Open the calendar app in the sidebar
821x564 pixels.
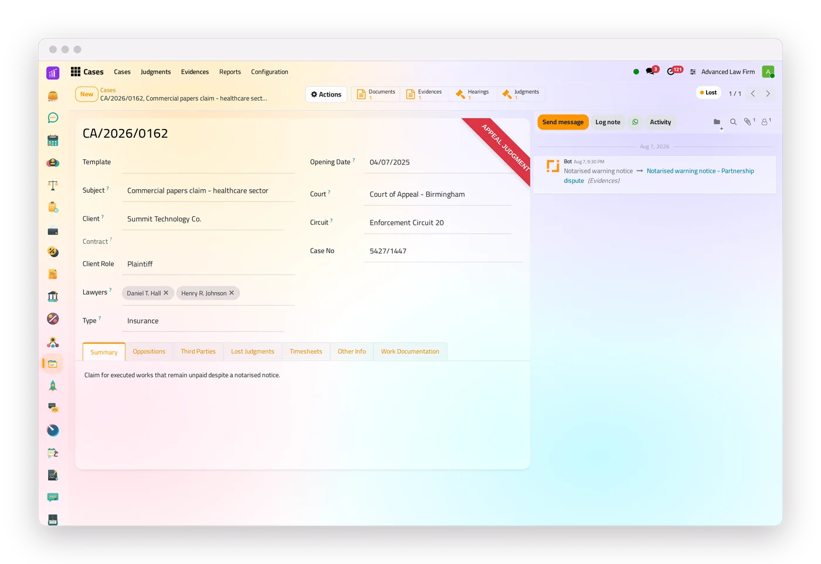[53, 141]
